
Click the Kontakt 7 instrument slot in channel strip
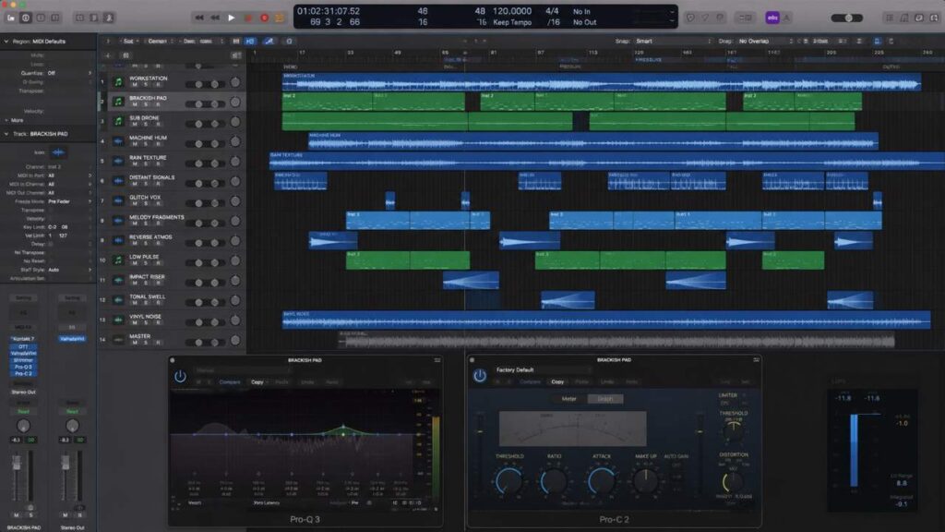23,339
